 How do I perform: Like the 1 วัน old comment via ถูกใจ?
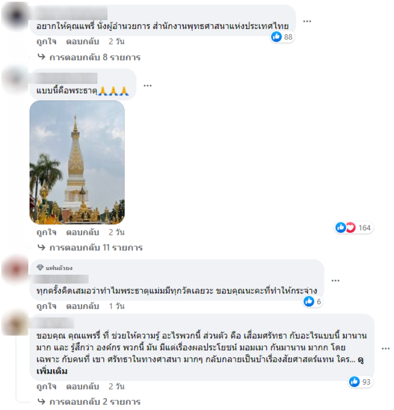click(x=46, y=306)
